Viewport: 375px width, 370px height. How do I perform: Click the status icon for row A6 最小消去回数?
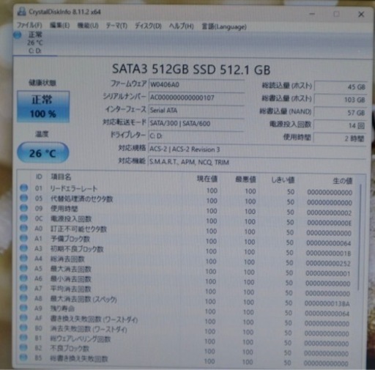point(23,278)
